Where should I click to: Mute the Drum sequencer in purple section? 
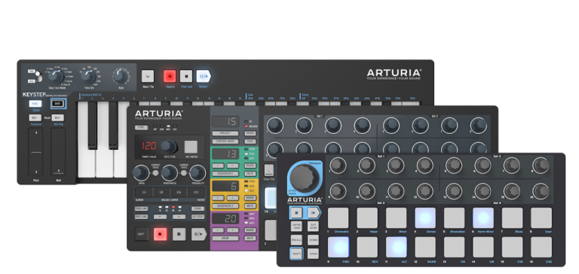point(250,238)
